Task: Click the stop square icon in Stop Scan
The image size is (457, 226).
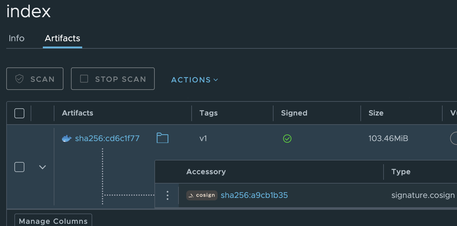Action: [x=83, y=79]
